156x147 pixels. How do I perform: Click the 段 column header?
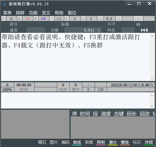click(95, 114)
